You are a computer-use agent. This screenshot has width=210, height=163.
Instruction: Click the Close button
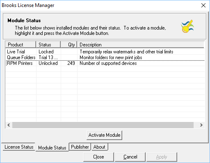(x=98, y=157)
